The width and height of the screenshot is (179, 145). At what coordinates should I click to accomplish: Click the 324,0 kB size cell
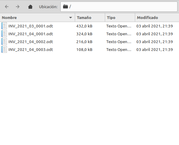point(84,34)
